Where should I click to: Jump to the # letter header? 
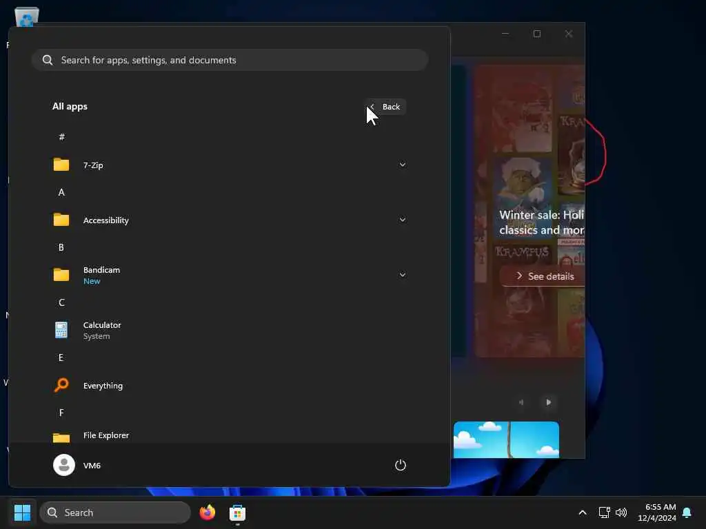tap(61, 137)
